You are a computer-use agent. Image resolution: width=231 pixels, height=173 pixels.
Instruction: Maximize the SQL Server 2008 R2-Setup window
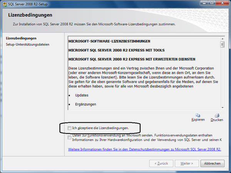pyautogui.click(x=212, y=3)
